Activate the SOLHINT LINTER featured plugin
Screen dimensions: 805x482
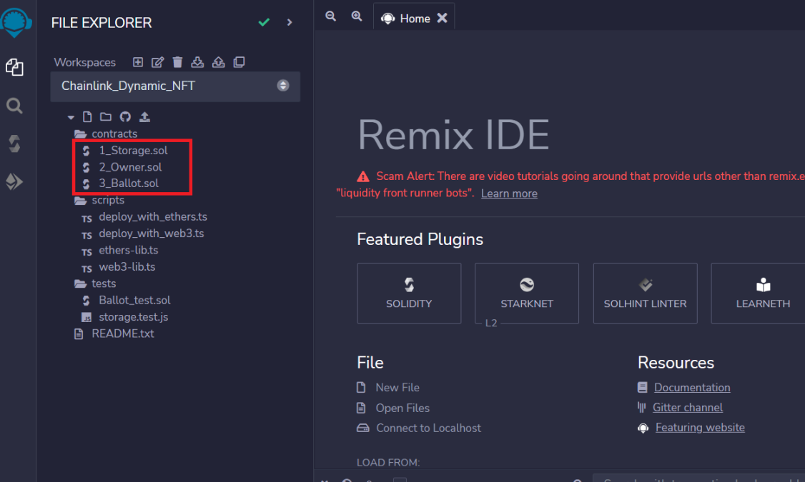[645, 293]
